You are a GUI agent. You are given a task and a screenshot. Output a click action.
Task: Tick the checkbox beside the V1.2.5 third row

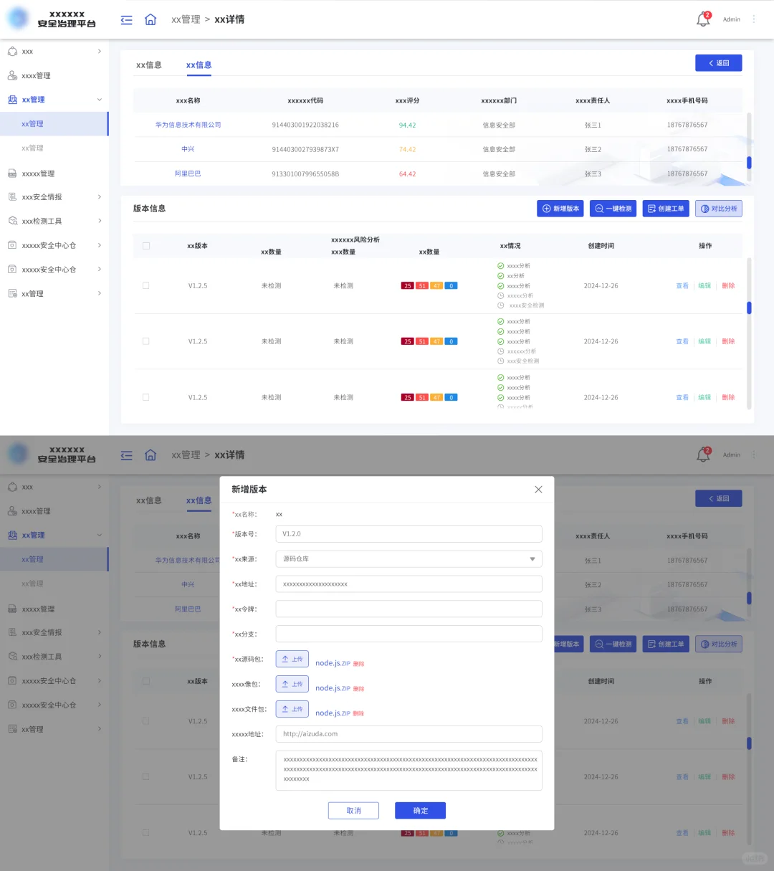[145, 397]
